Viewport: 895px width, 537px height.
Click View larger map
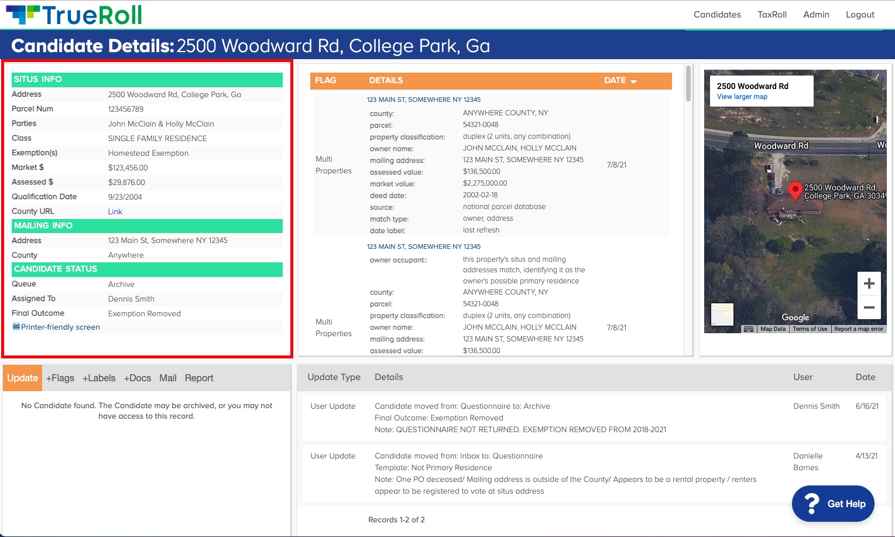(x=742, y=96)
